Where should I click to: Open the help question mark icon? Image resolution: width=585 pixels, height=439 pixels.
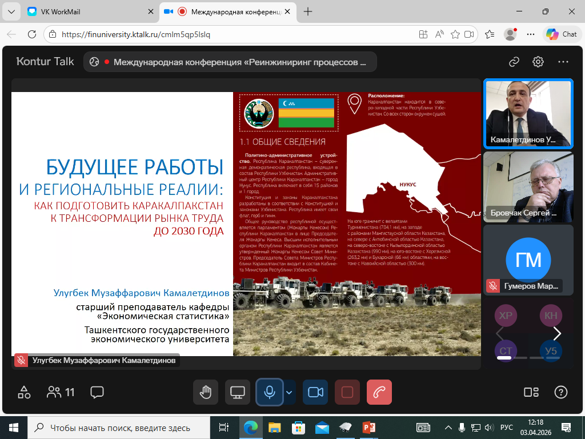click(561, 392)
